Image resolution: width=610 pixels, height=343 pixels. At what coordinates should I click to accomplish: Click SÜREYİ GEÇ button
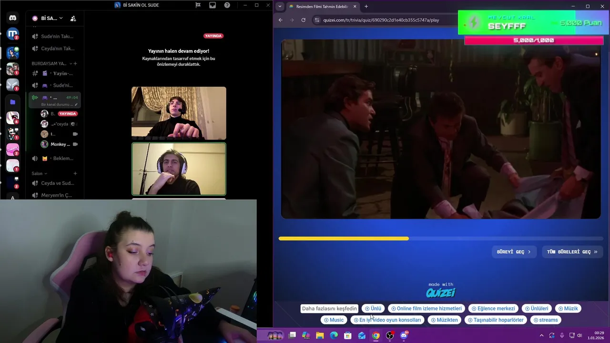tap(514, 252)
